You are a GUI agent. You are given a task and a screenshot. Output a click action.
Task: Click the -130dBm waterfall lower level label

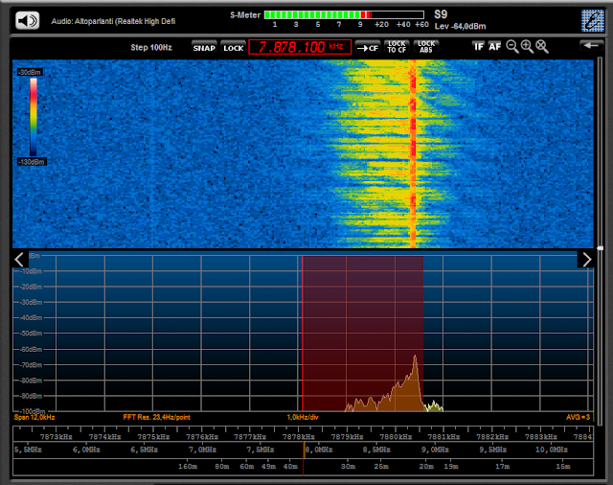[32, 162]
